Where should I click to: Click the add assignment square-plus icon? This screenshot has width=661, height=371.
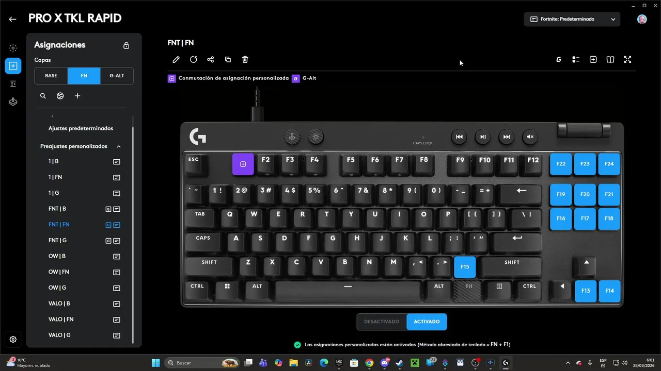coord(593,60)
